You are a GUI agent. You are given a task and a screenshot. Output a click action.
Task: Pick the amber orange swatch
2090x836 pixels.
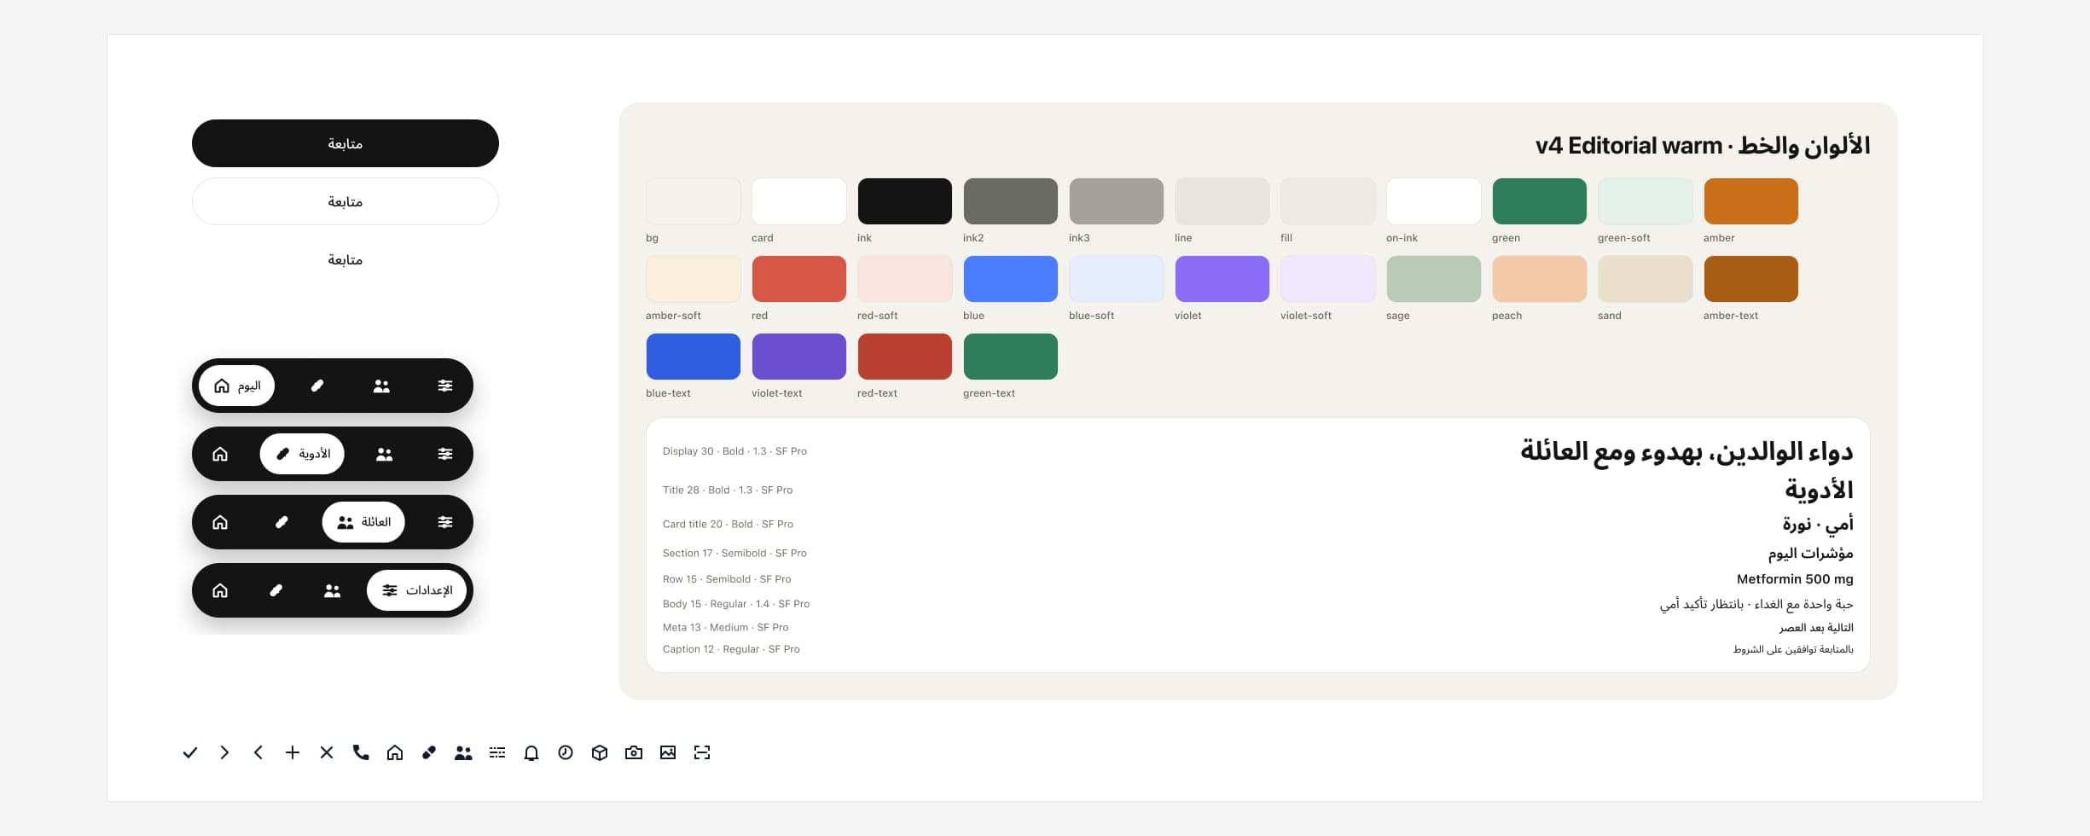[x=1751, y=201]
